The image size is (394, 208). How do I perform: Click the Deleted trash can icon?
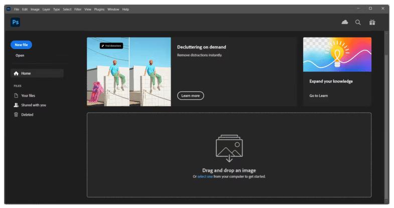coord(16,114)
